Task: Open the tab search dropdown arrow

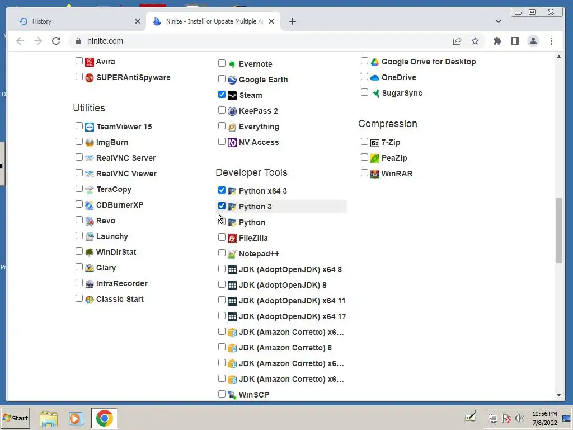Action: 499,21
